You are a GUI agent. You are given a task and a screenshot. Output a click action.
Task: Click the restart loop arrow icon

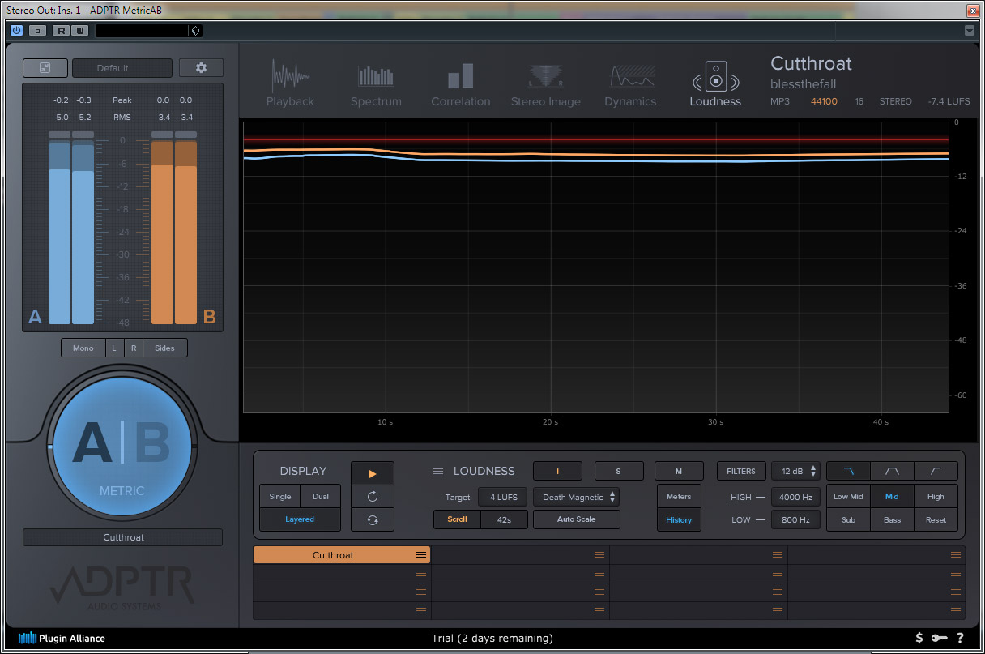[373, 496]
